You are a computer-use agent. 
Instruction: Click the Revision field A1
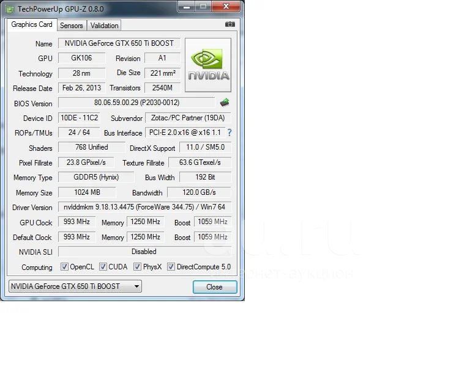pyautogui.click(x=162, y=58)
